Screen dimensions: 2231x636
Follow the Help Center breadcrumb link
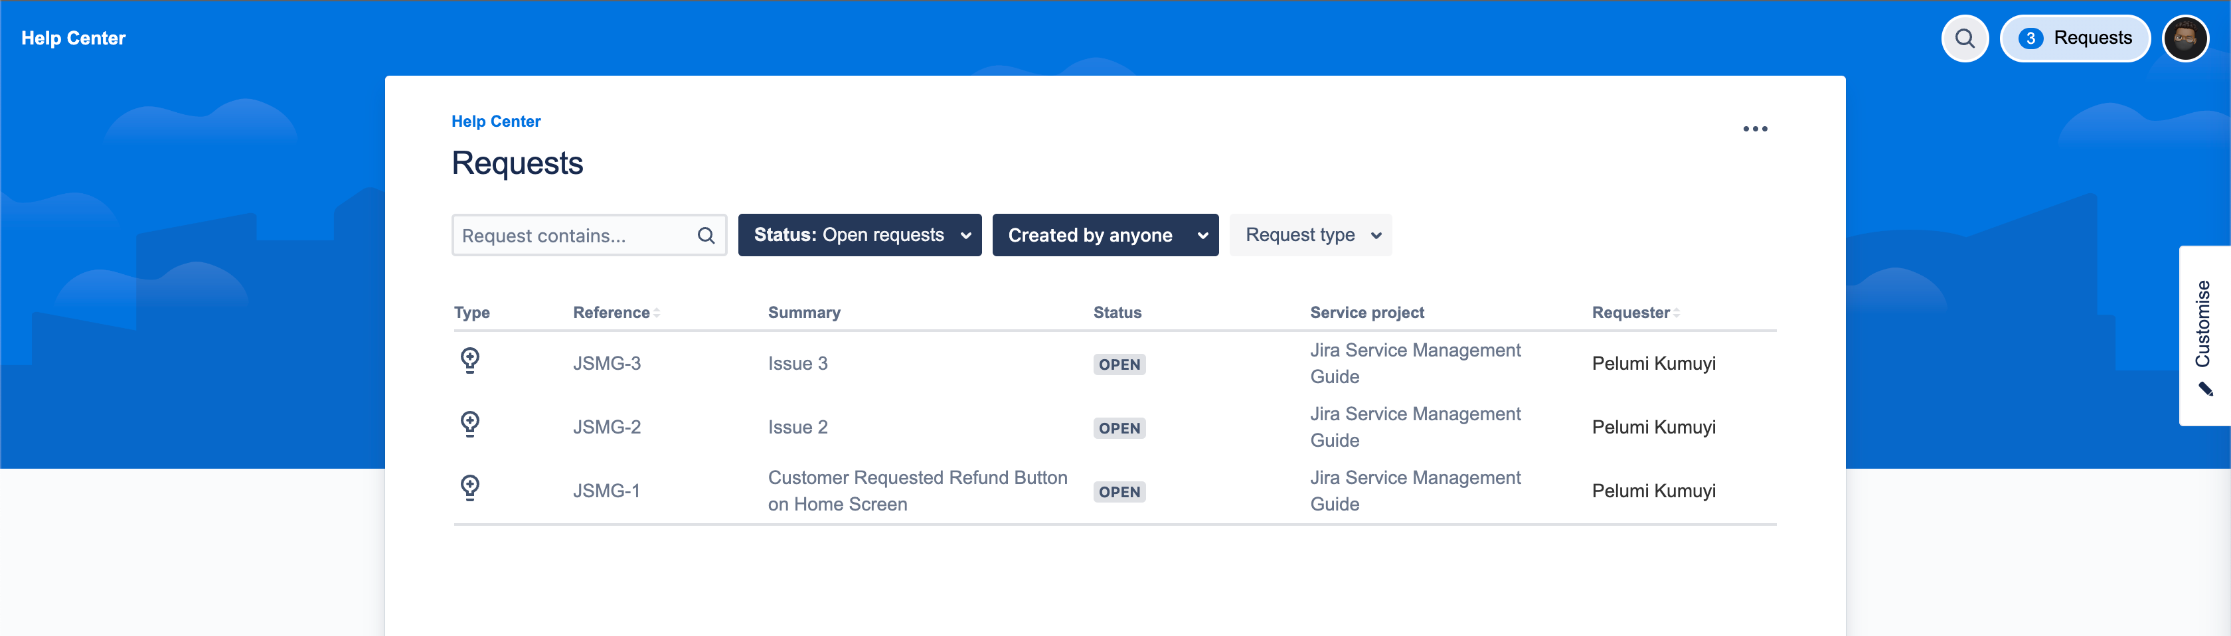pos(495,120)
